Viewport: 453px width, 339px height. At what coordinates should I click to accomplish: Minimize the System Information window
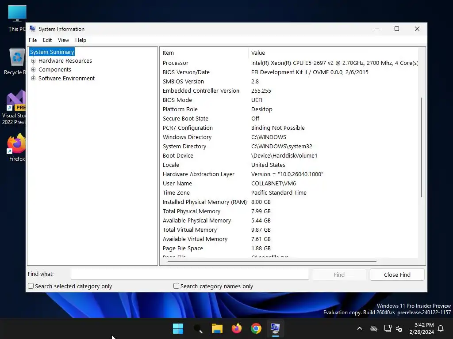(377, 29)
